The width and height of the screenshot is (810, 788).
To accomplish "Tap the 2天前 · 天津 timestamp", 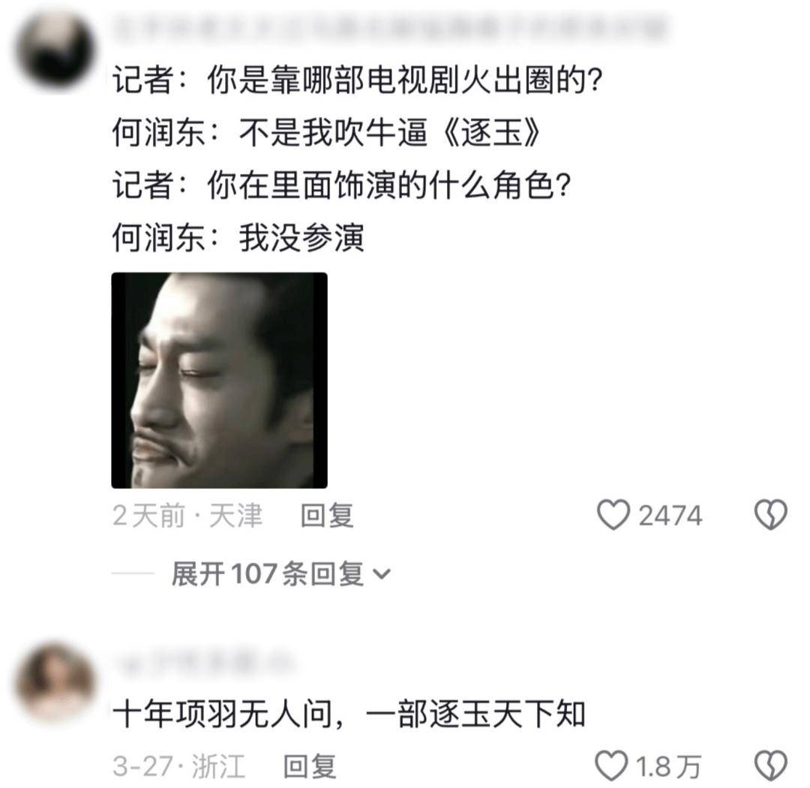I will coord(187,516).
